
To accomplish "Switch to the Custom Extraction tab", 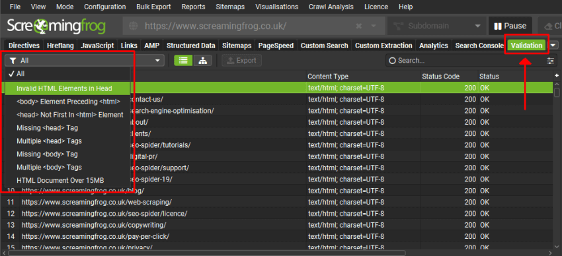I will tap(383, 46).
